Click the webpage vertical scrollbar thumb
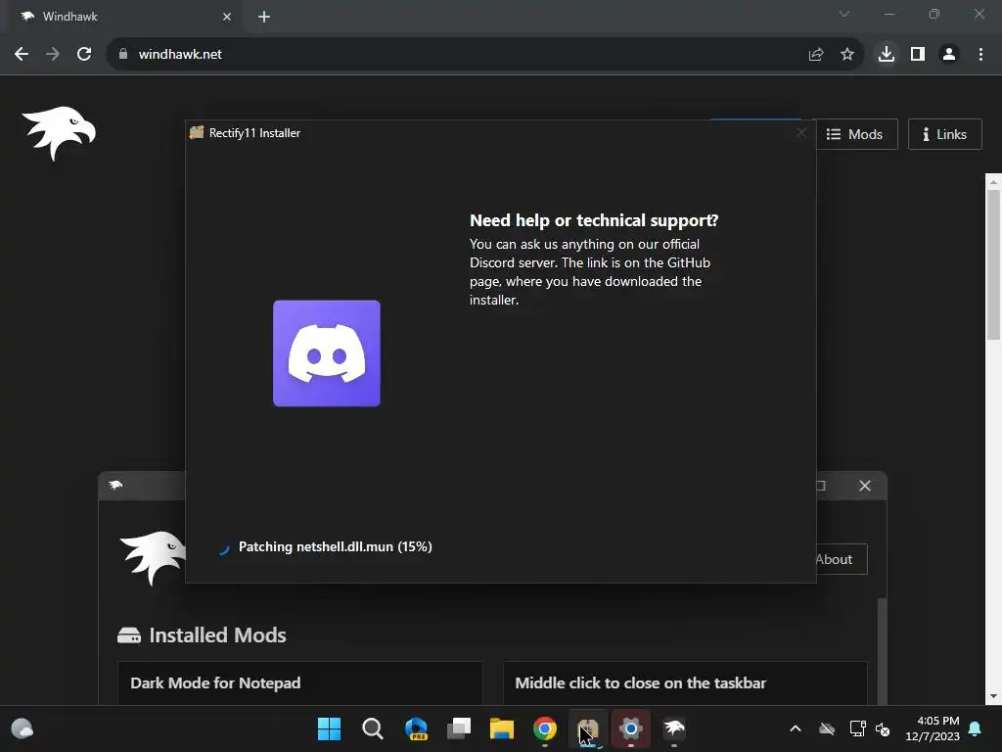1002x752 pixels. 993,263
